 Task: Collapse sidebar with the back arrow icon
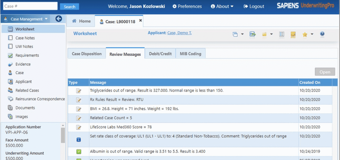59,19
